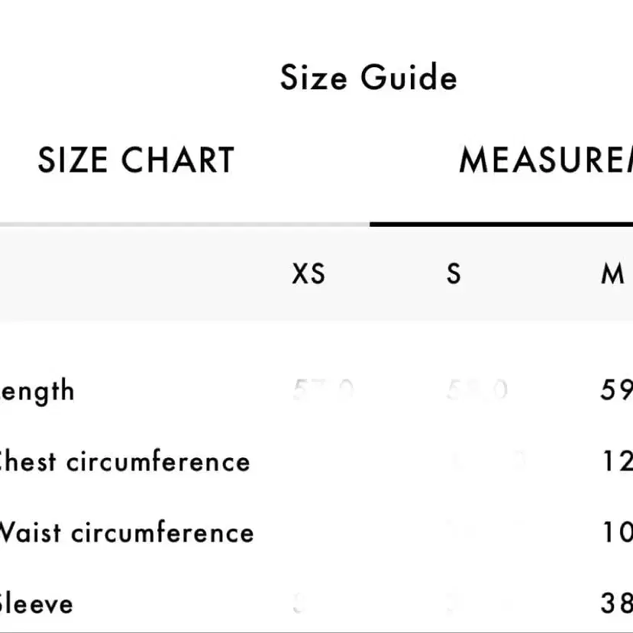Click the black underline beneath MEASUREMENTS
633x633 pixels.
tap(501, 224)
